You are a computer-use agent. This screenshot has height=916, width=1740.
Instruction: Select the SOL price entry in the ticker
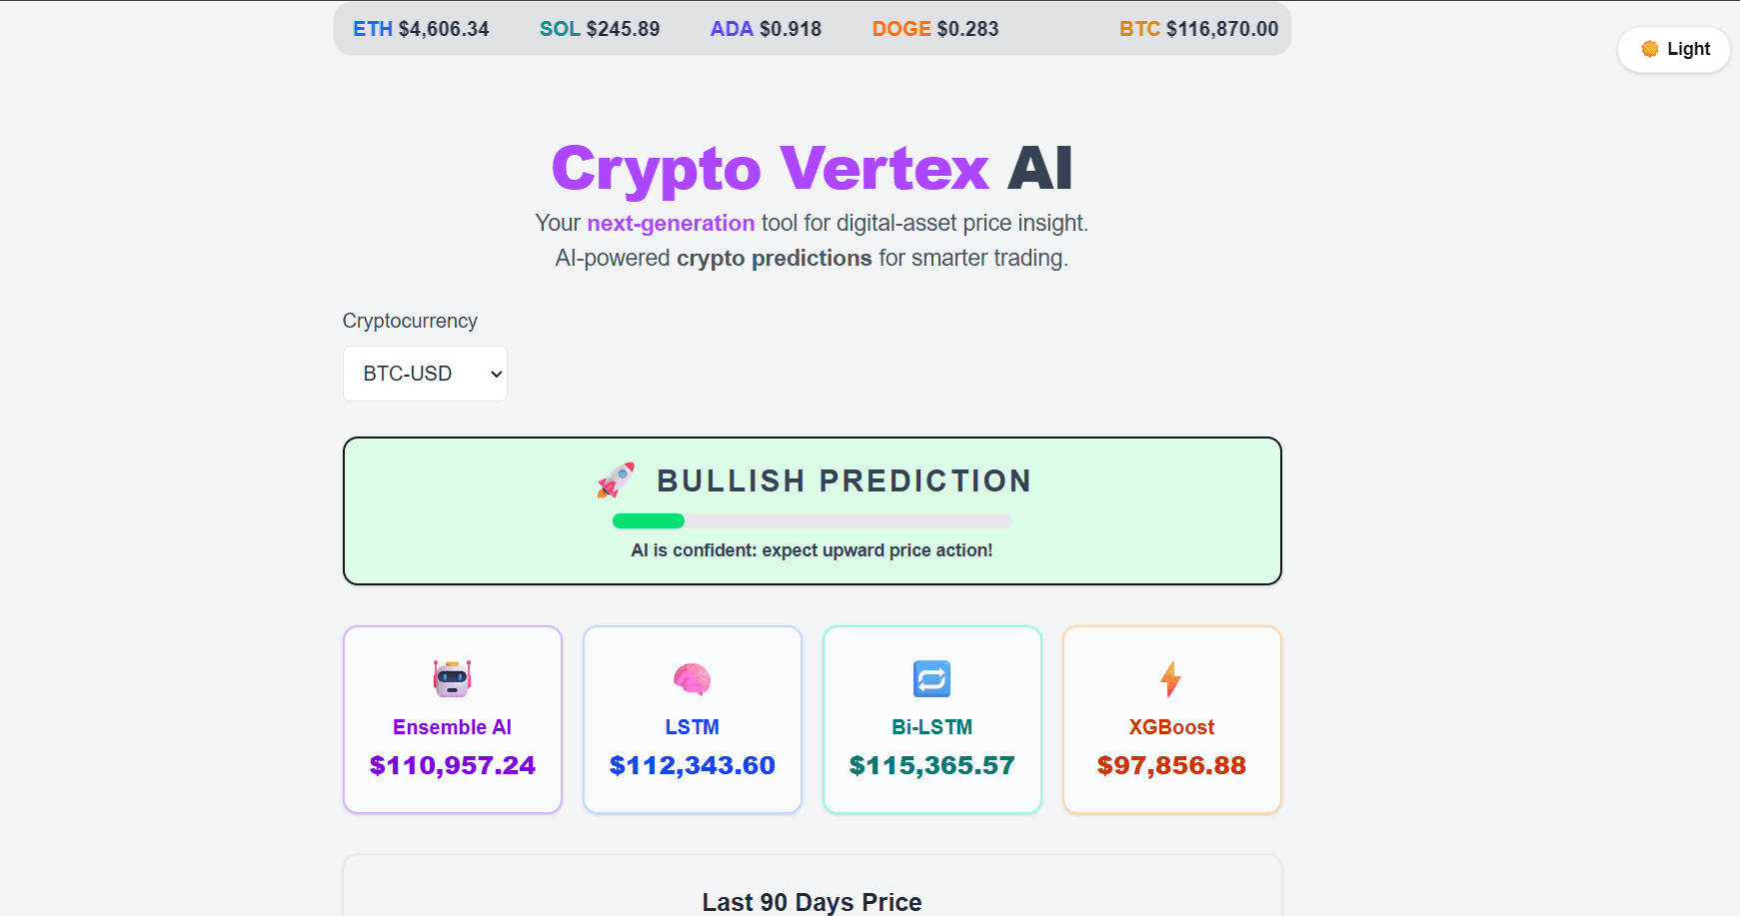(600, 29)
